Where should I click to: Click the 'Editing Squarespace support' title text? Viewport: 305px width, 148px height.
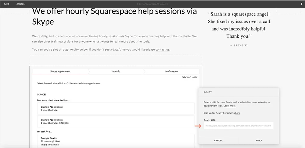(x=152, y=4)
